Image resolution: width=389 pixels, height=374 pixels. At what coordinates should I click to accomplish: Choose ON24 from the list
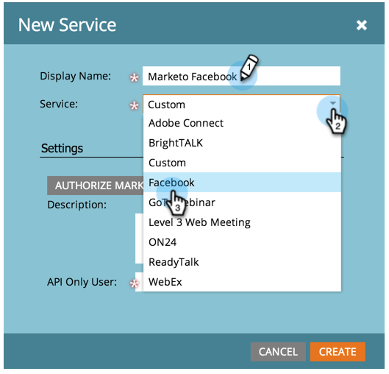click(x=242, y=242)
